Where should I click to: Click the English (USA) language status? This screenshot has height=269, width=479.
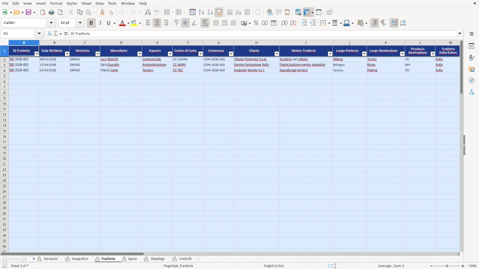274,266
